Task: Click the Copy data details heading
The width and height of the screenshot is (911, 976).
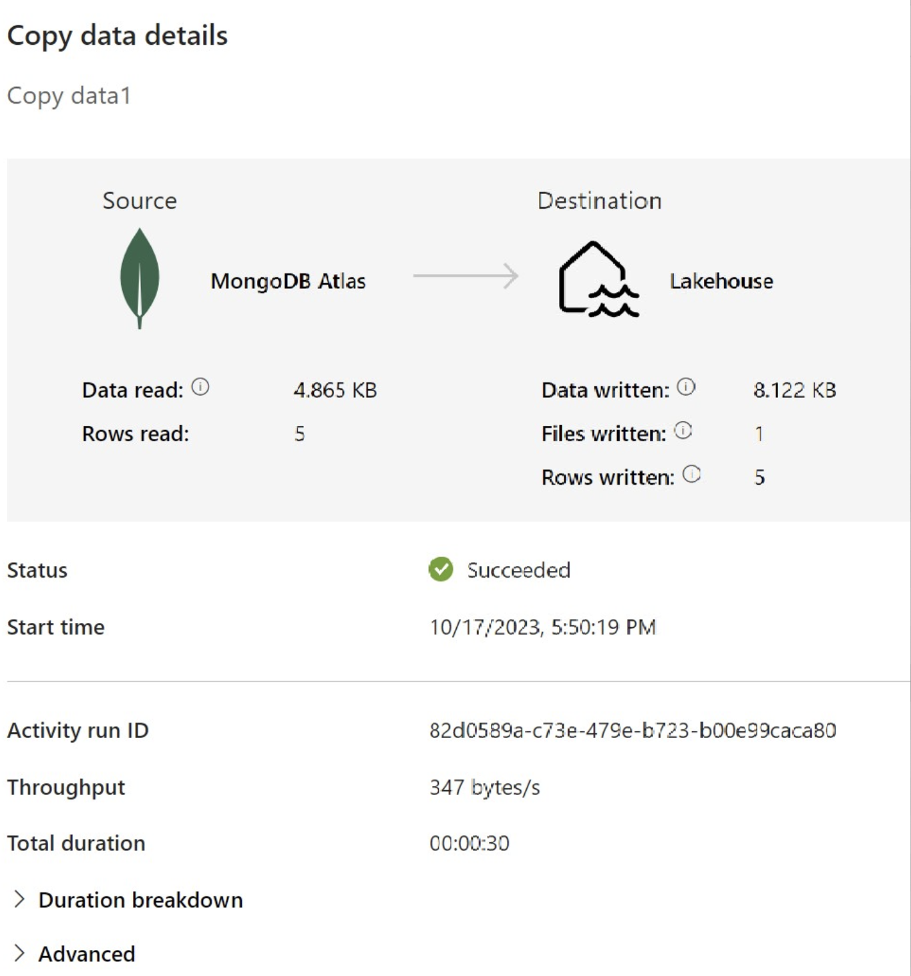Action: [116, 36]
